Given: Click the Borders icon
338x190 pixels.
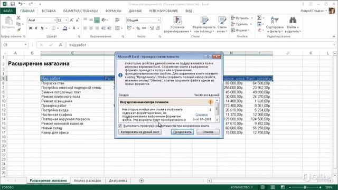Looking at the screenshot, I should click(x=53, y=28).
